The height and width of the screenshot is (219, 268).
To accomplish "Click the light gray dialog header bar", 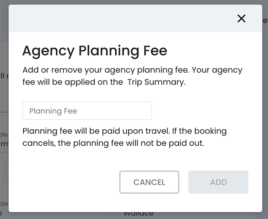I will (125, 18).
